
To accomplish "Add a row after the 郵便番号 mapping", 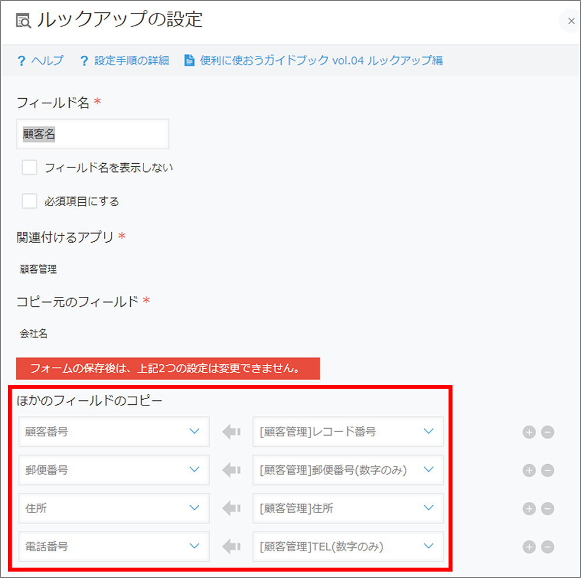I will point(529,470).
